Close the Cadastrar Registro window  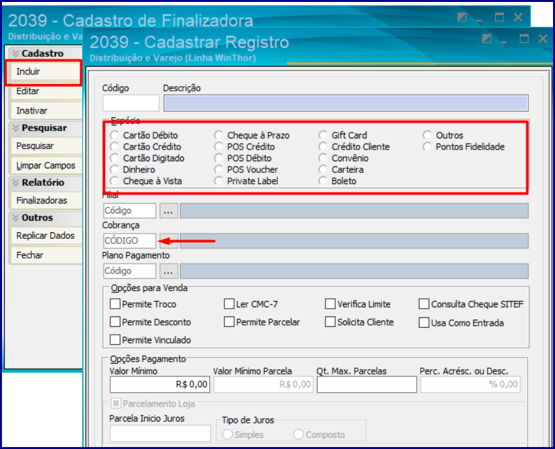(x=543, y=39)
